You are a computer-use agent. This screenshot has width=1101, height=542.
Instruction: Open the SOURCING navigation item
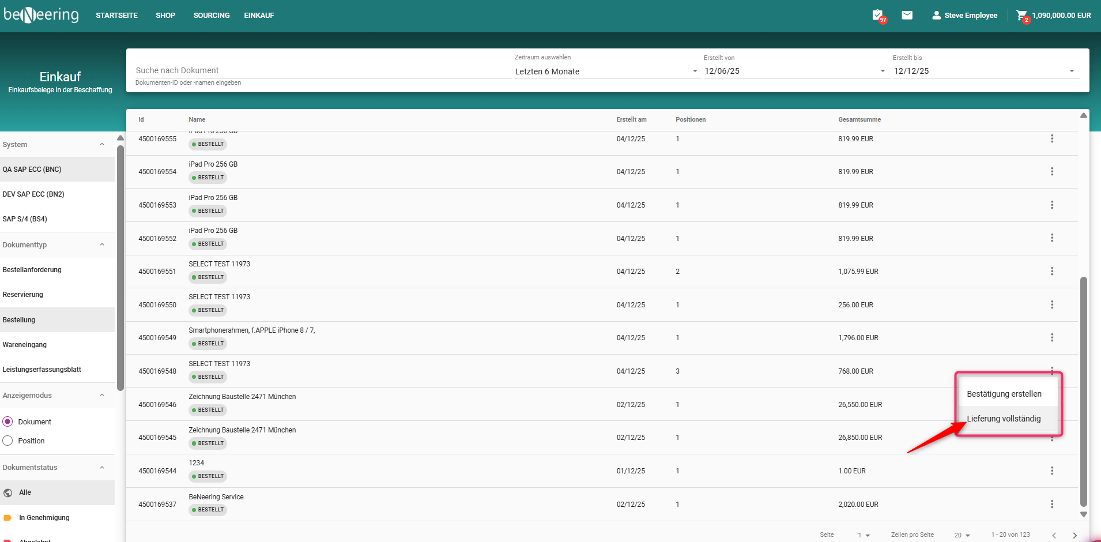[212, 16]
